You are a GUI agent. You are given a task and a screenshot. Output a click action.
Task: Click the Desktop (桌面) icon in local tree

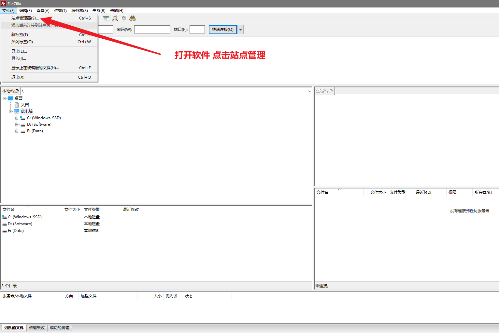coord(10,98)
